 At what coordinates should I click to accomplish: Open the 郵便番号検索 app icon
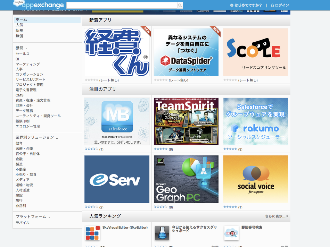[231, 233]
